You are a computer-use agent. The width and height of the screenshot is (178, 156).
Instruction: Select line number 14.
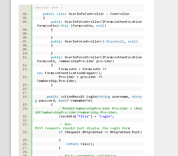tap(25, 77)
